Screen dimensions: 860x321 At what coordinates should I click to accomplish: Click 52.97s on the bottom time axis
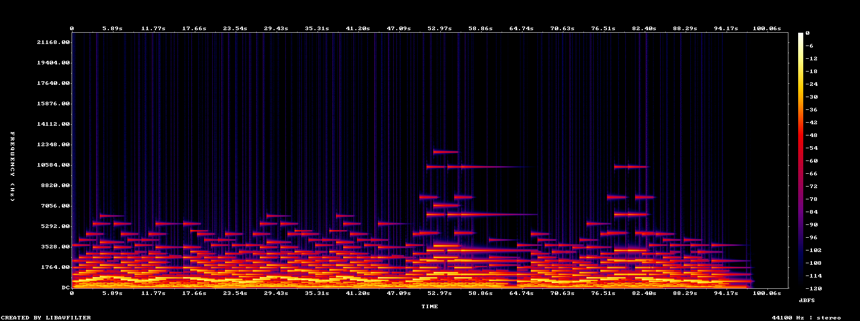tap(440, 293)
